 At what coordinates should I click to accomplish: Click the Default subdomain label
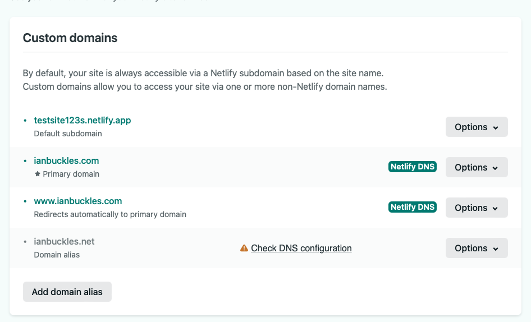pos(68,134)
